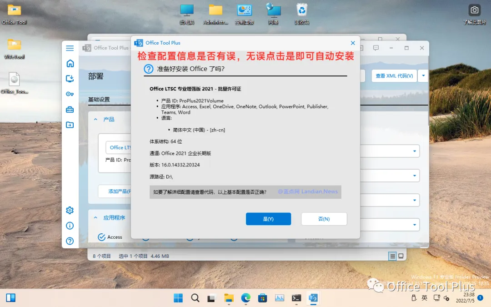
Task: Open the document conversion folder icon in sidebar
Action: point(70,125)
